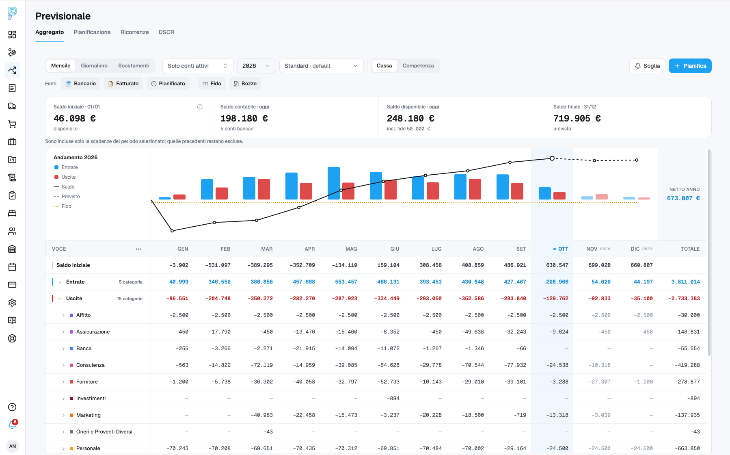The width and height of the screenshot is (730, 455).
Task: Open the credit card sidebar icon
Action: (12, 285)
